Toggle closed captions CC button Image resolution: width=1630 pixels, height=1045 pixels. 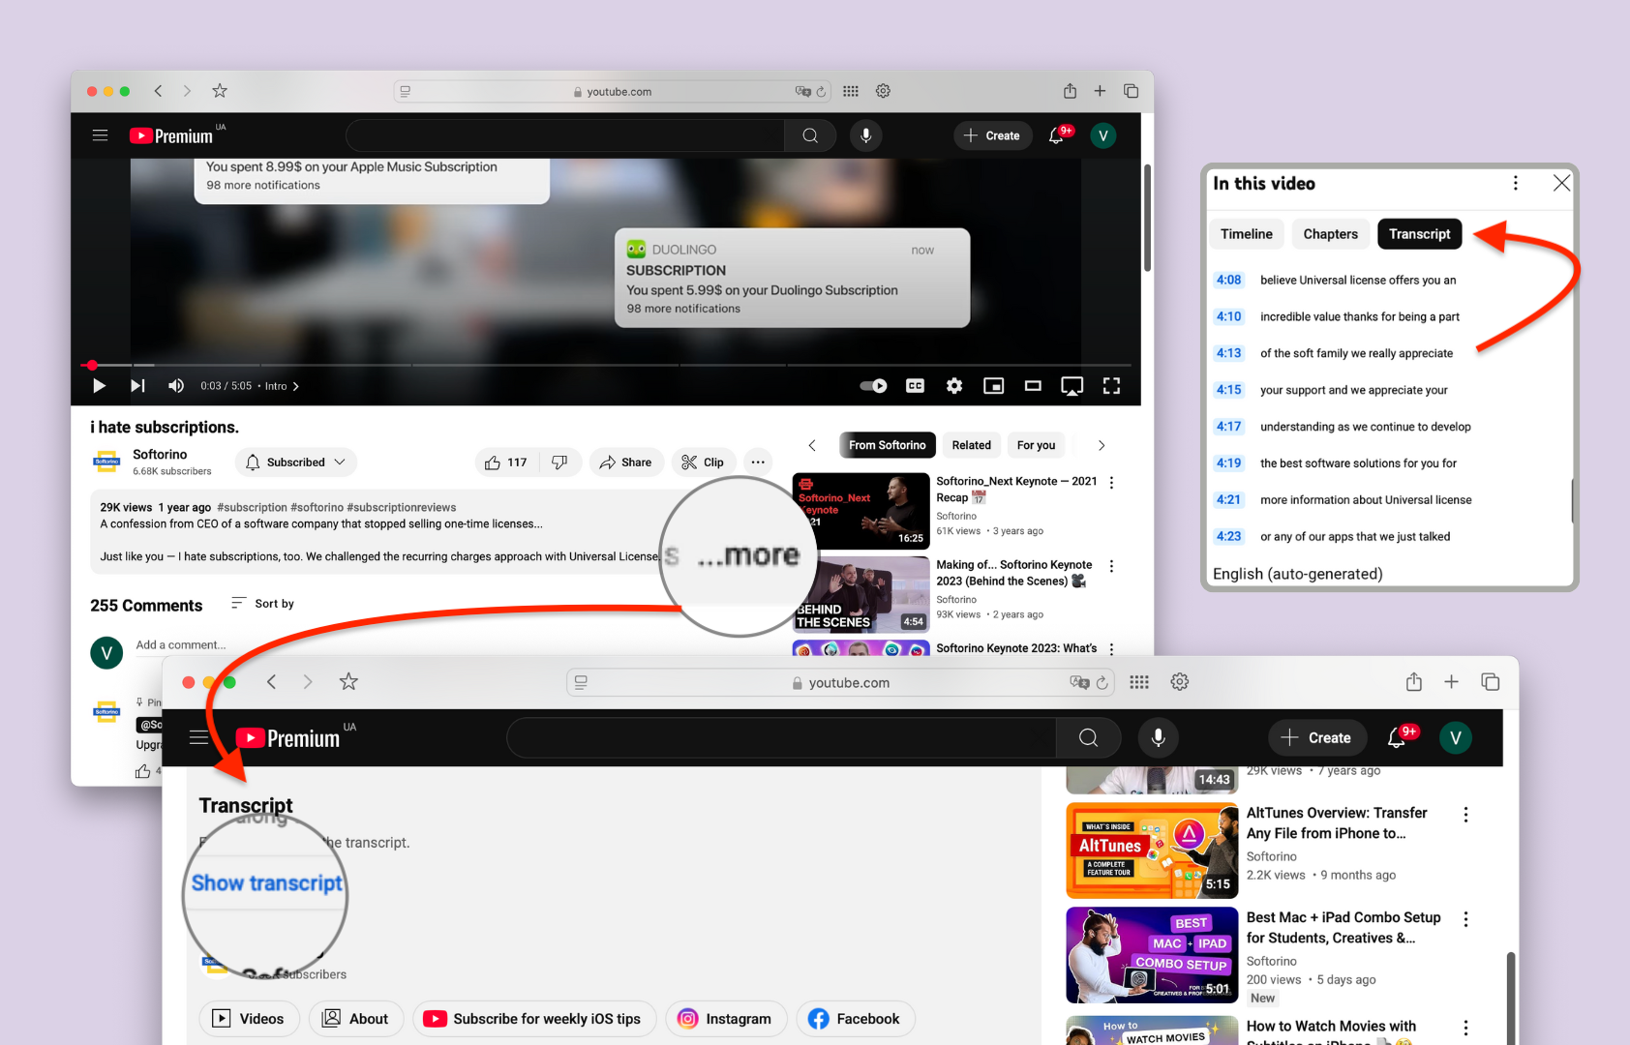[x=916, y=386]
